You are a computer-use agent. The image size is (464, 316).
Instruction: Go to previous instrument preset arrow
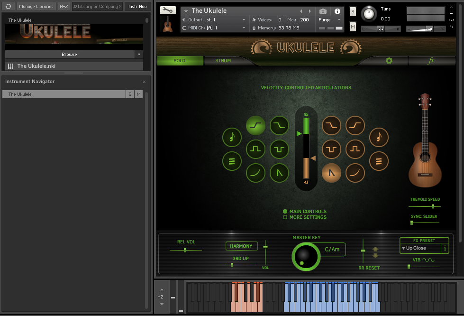point(301,11)
